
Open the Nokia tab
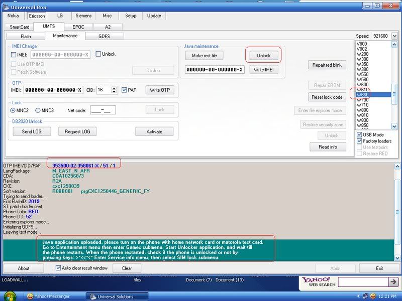pos(13,16)
